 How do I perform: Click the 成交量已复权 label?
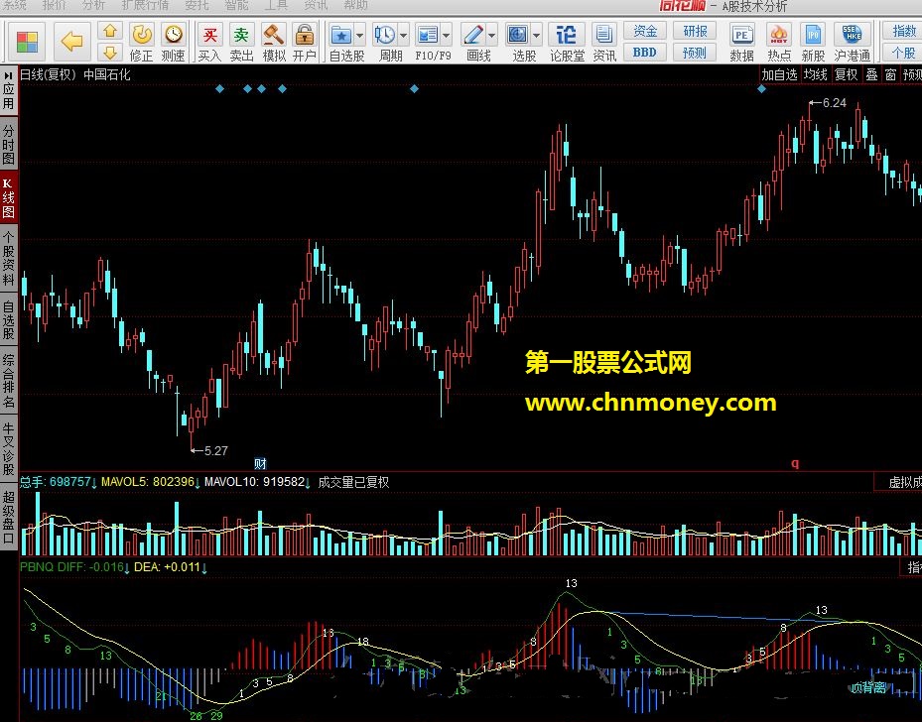(353, 482)
